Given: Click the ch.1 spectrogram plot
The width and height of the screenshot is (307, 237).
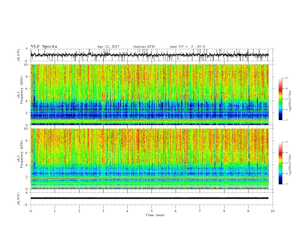Looking at the screenshot, I should pos(149,94).
